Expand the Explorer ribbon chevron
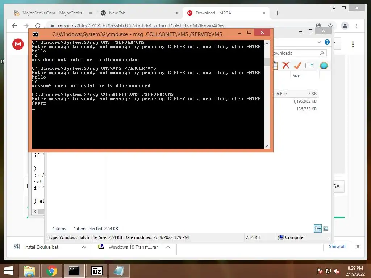Image resolution: width=371 pixels, height=278 pixels. 319,42
